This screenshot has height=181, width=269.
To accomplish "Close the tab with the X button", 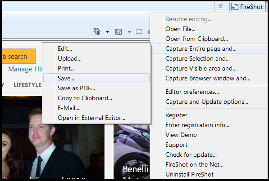I will click(221, 6).
